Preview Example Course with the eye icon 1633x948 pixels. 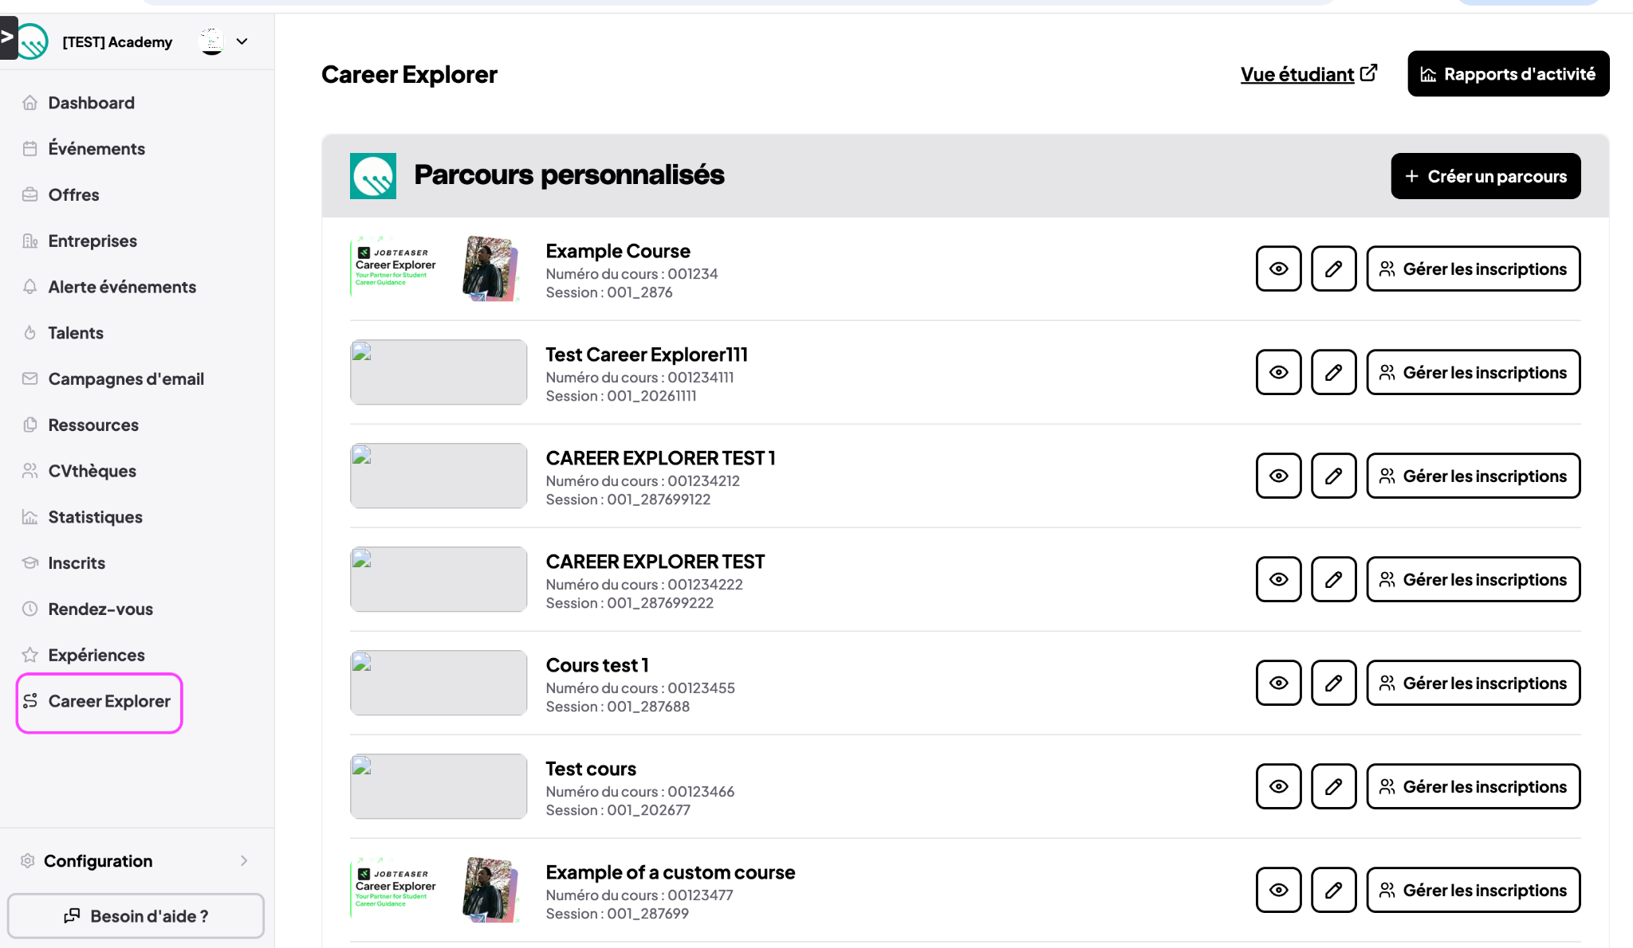[x=1278, y=269]
